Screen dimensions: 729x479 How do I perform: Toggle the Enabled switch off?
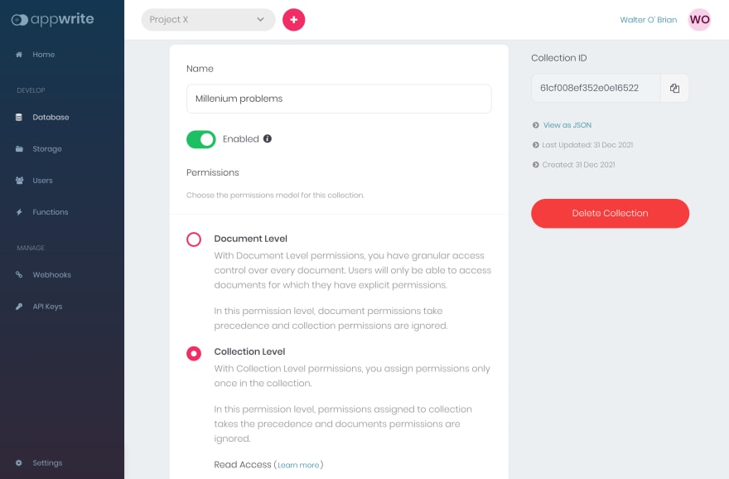coord(200,139)
